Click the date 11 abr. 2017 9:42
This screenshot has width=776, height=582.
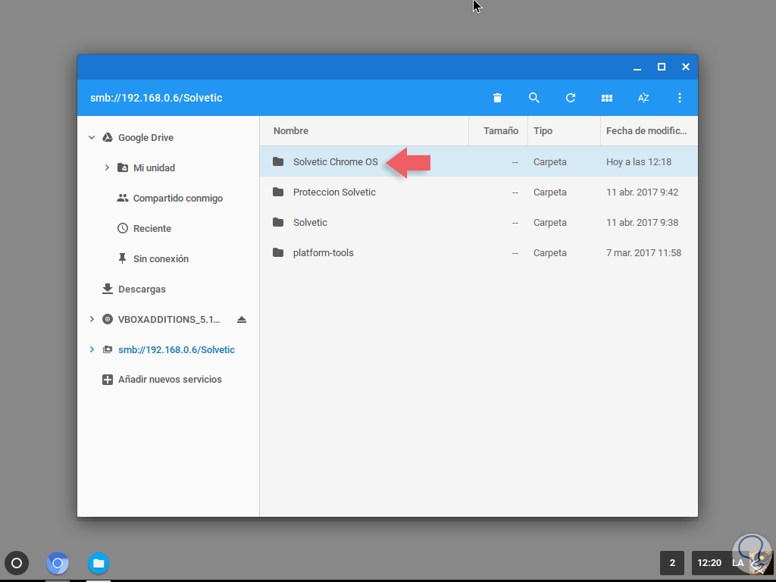[642, 192]
